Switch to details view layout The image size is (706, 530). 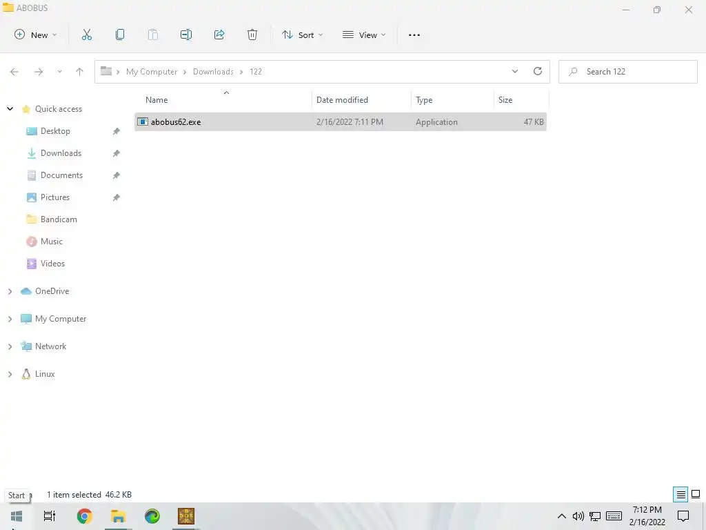pos(680,495)
